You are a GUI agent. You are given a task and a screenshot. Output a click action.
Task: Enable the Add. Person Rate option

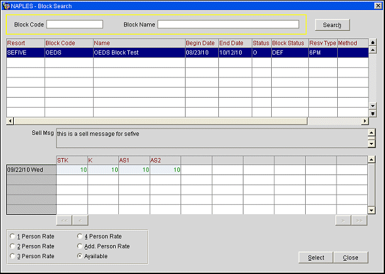(x=79, y=246)
